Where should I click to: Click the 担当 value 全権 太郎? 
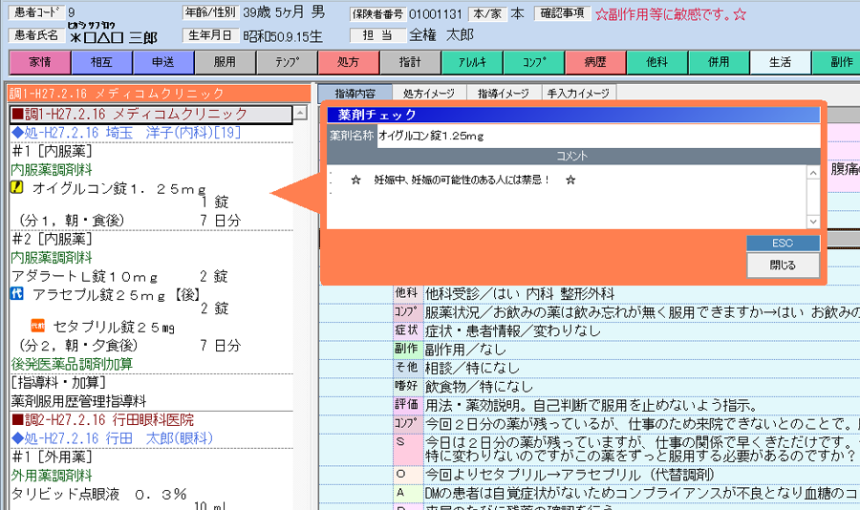click(441, 35)
